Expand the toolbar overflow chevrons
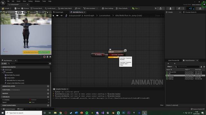Image resolution: width=206 pixels, height=115 pixels. [155, 8]
